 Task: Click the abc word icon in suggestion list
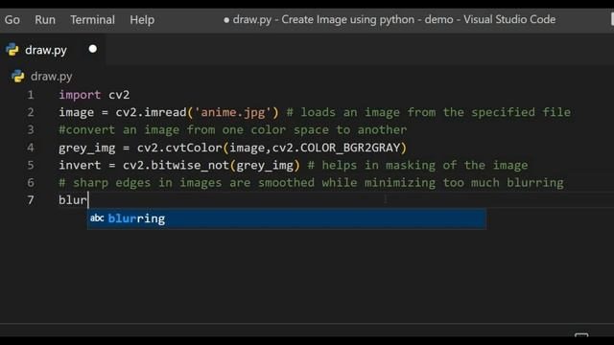97,218
